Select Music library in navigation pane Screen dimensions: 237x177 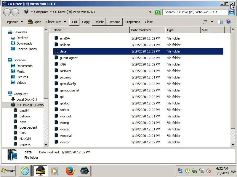coord(20,71)
